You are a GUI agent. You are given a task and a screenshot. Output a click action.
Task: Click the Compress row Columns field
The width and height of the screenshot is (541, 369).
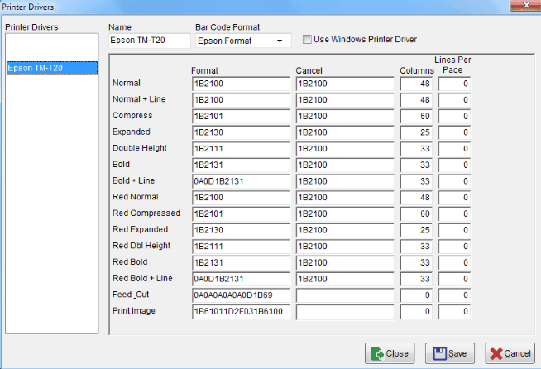tap(416, 116)
